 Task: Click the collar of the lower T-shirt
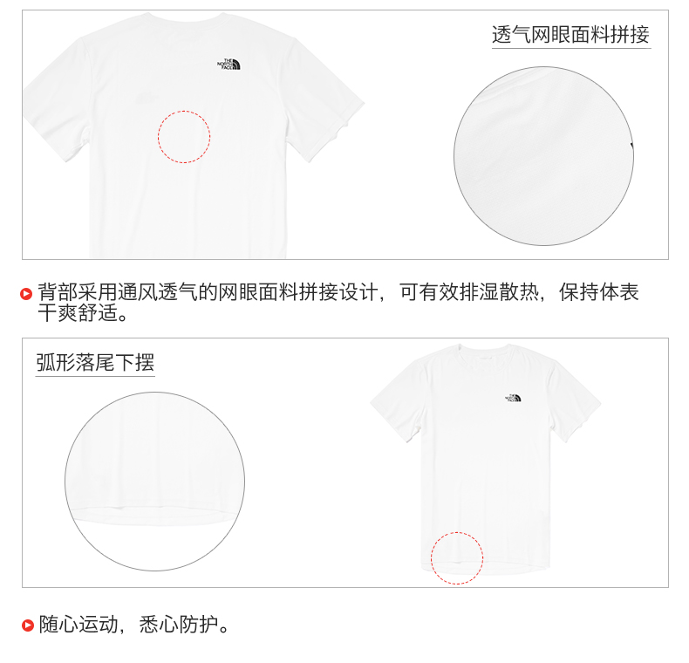(485, 351)
